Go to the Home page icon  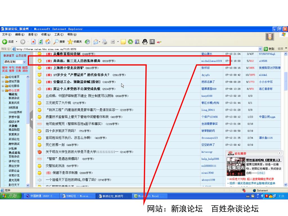48,42
